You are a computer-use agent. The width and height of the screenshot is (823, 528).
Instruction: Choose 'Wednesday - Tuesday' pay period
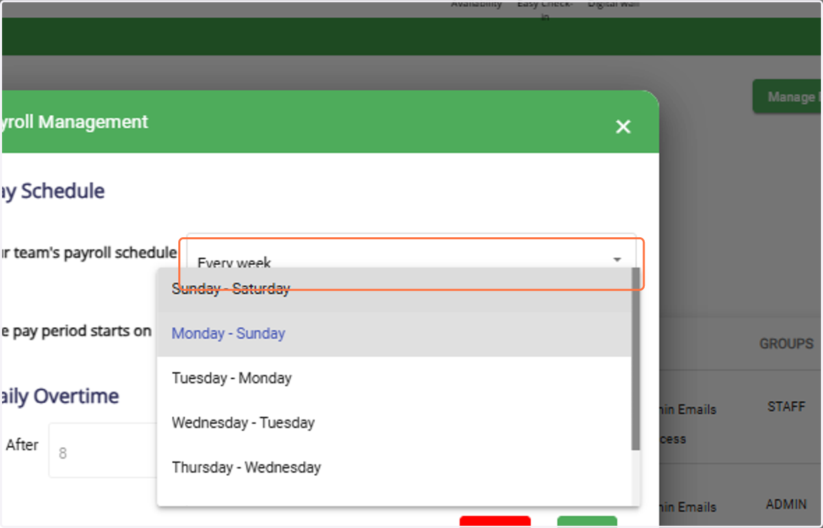coord(394,423)
